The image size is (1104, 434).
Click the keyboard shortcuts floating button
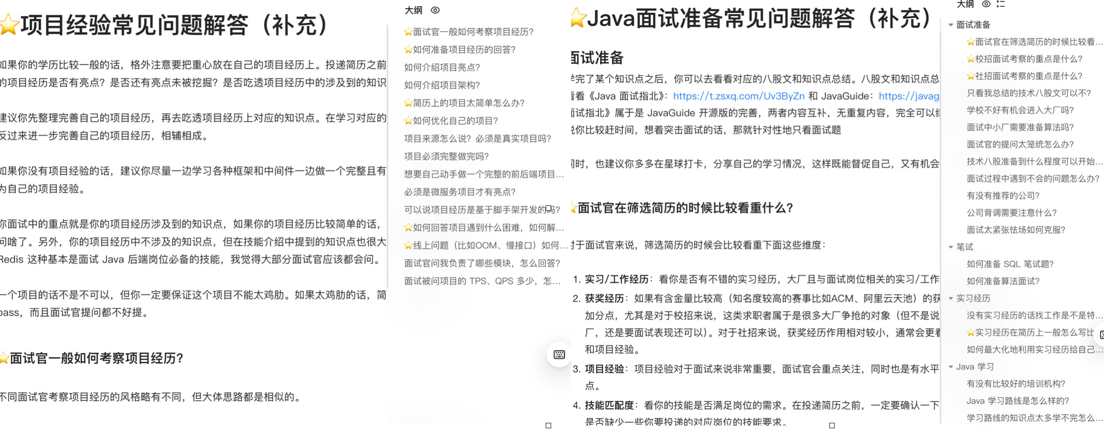[x=559, y=355]
